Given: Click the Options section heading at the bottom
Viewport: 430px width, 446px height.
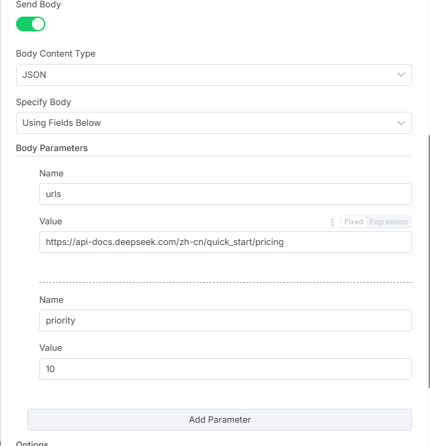Looking at the screenshot, I should click(x=32, y=443).
